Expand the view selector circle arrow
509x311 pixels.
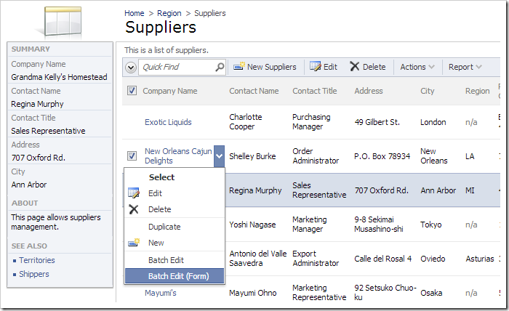tap(131, 67)
